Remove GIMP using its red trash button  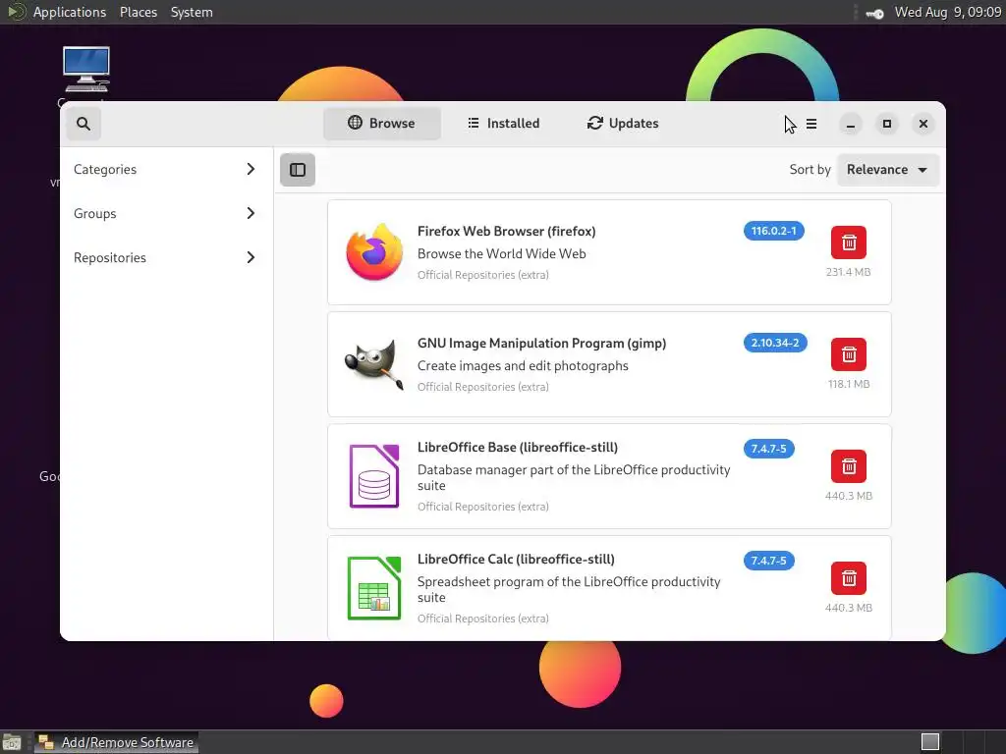(x=849, y=354)
